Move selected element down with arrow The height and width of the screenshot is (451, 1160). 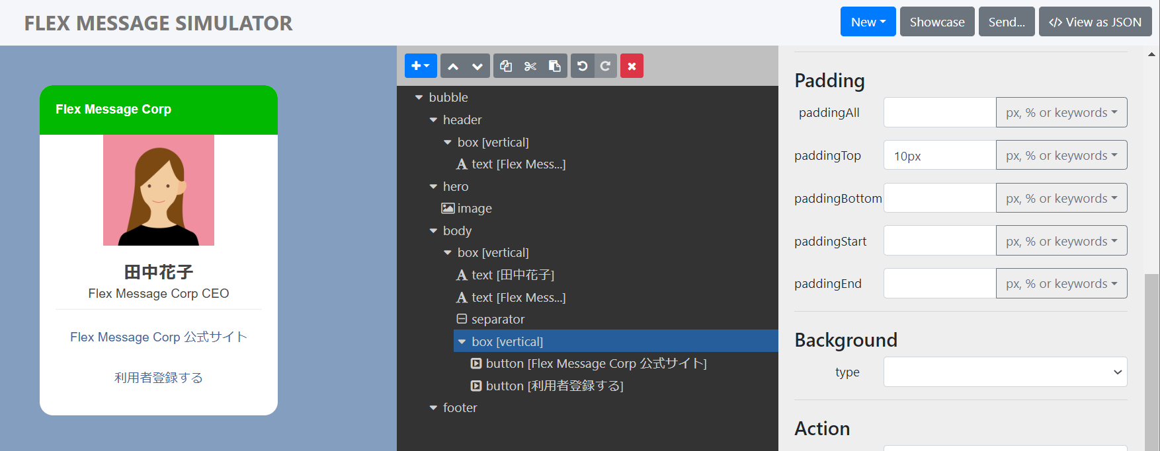point(477,66)
